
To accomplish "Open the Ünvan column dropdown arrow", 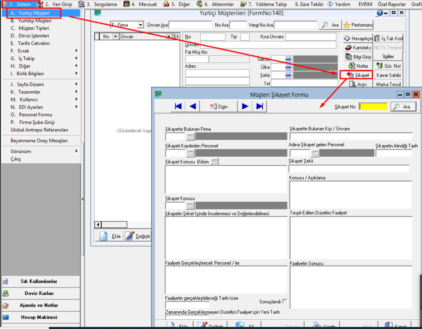I will [169, 36].
